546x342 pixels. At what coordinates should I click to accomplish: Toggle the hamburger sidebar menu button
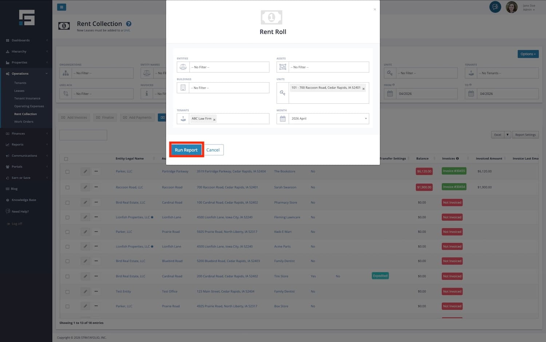click(62, 7)
